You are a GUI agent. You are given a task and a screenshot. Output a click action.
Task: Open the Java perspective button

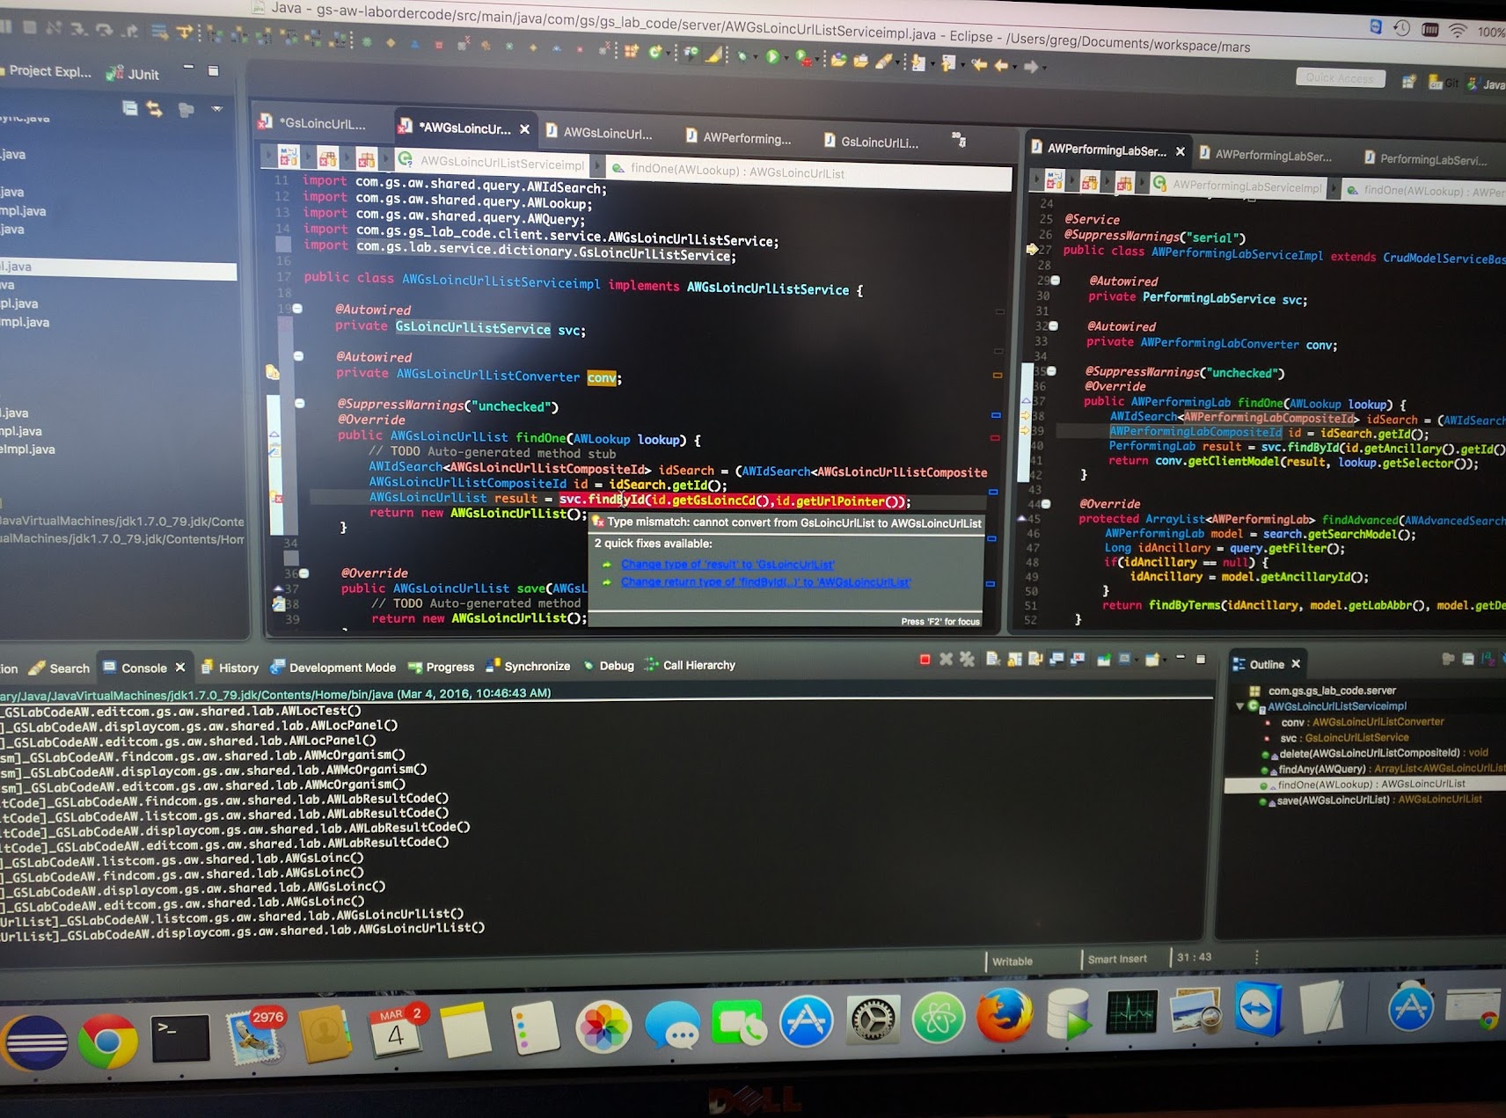[1485, 84]
